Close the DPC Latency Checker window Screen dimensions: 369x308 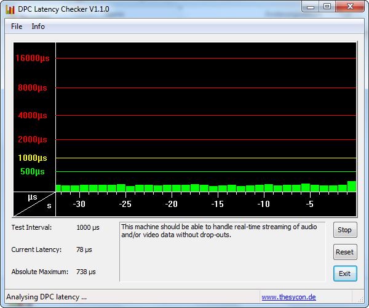pos(350,7)
